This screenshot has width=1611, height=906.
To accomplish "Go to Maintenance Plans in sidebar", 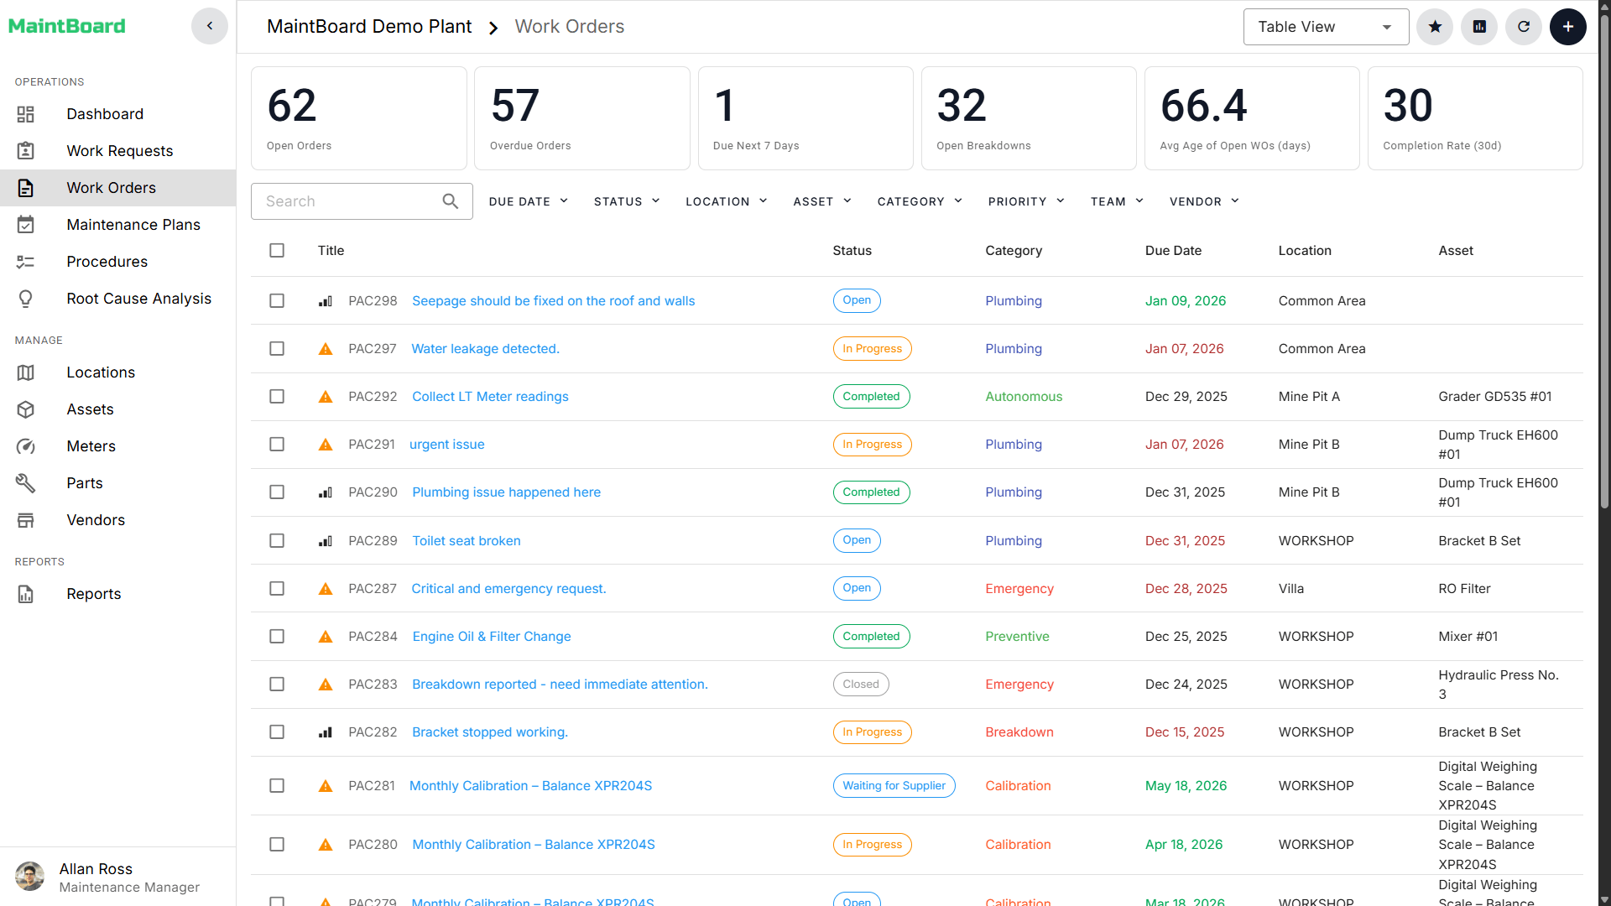I will coord(133,225).
